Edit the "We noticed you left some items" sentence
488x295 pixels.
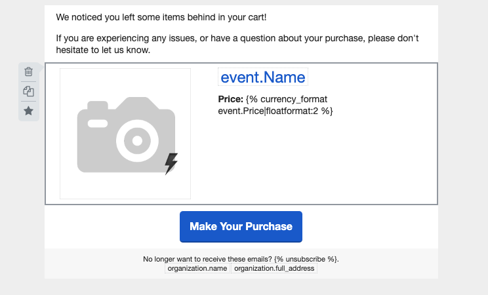coord(161,17)
